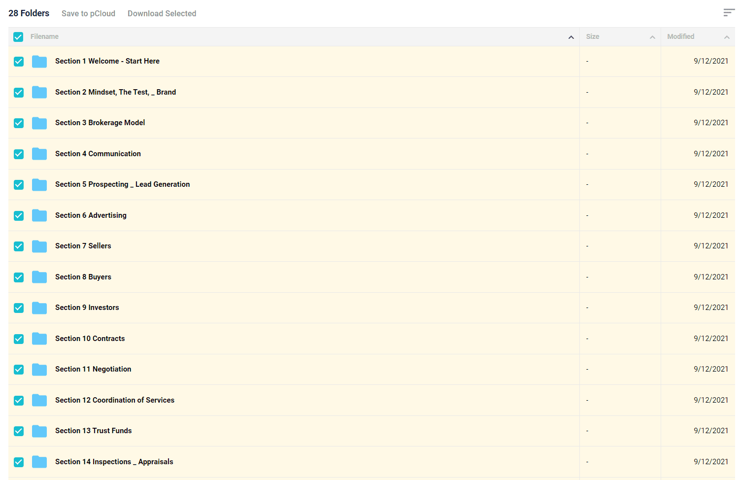Viewport: 739px width, 480px height.
Task: Open Section 3 Brokerage Model folder
Action: click(100, 123)
